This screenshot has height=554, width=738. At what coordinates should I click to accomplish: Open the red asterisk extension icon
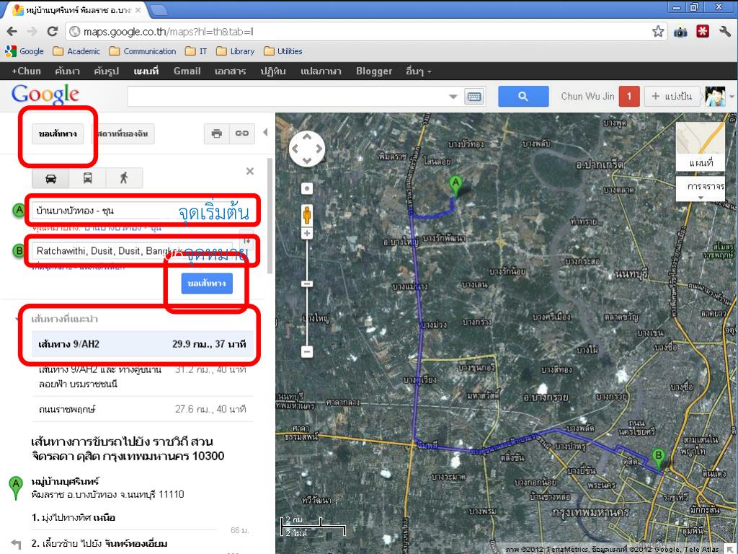(x=703, y=32)
